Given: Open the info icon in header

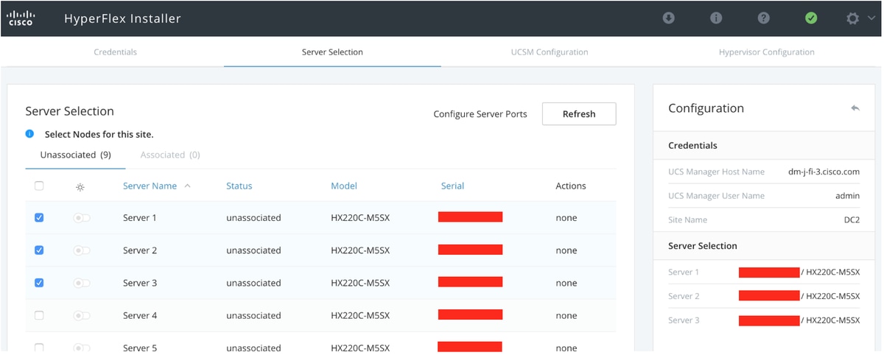Looking at the screenshot, I should [x=716, y=18].
